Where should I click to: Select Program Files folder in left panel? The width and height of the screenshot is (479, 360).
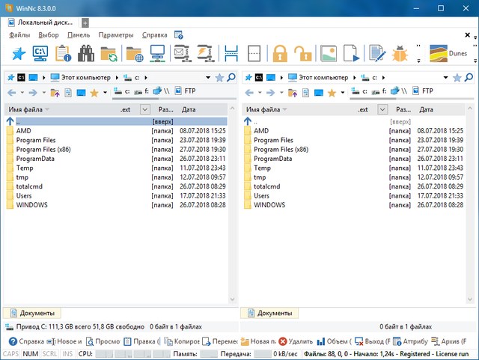(x=37, y=140)
